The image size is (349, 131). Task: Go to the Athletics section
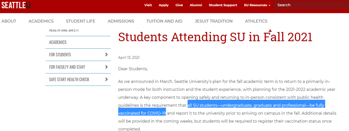click(x=256, y=21)
